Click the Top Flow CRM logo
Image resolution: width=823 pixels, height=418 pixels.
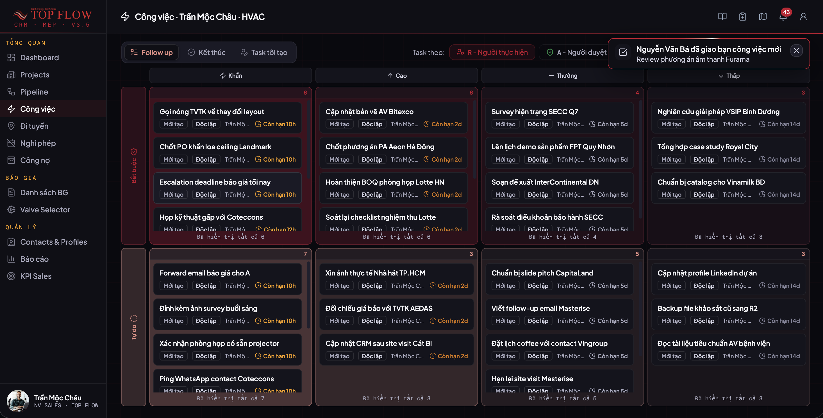click(x=53, y=17)
